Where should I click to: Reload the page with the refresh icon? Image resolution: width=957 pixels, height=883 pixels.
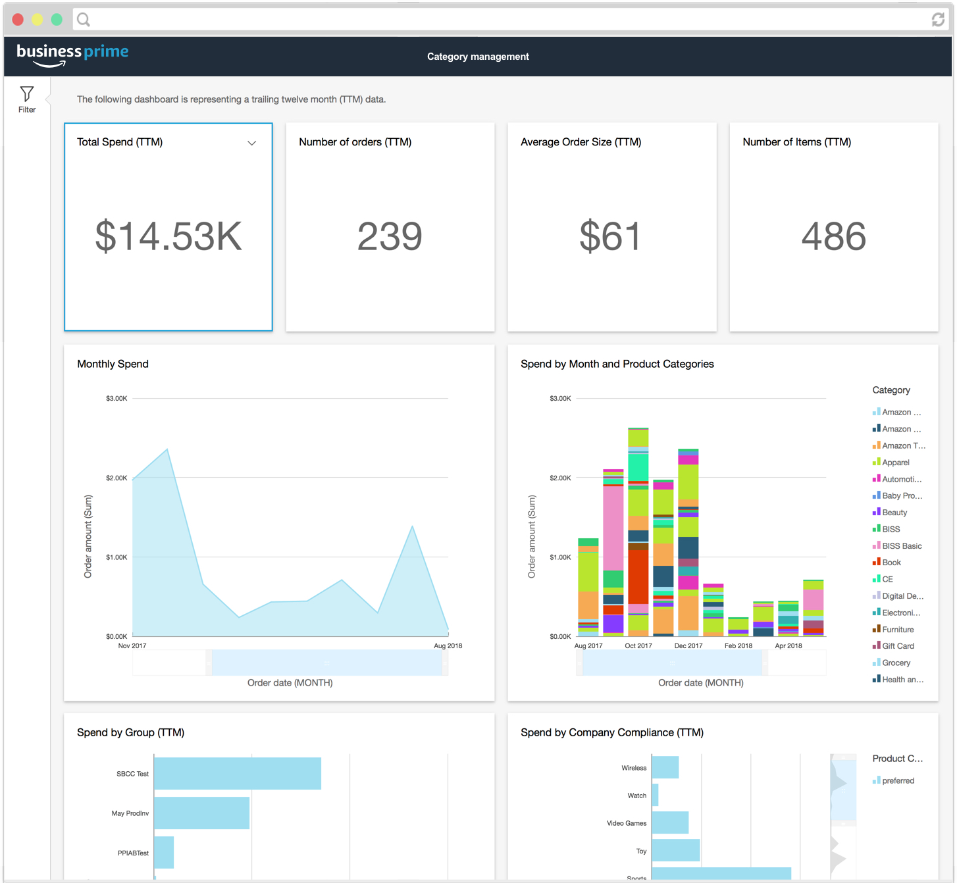point(938,20)
